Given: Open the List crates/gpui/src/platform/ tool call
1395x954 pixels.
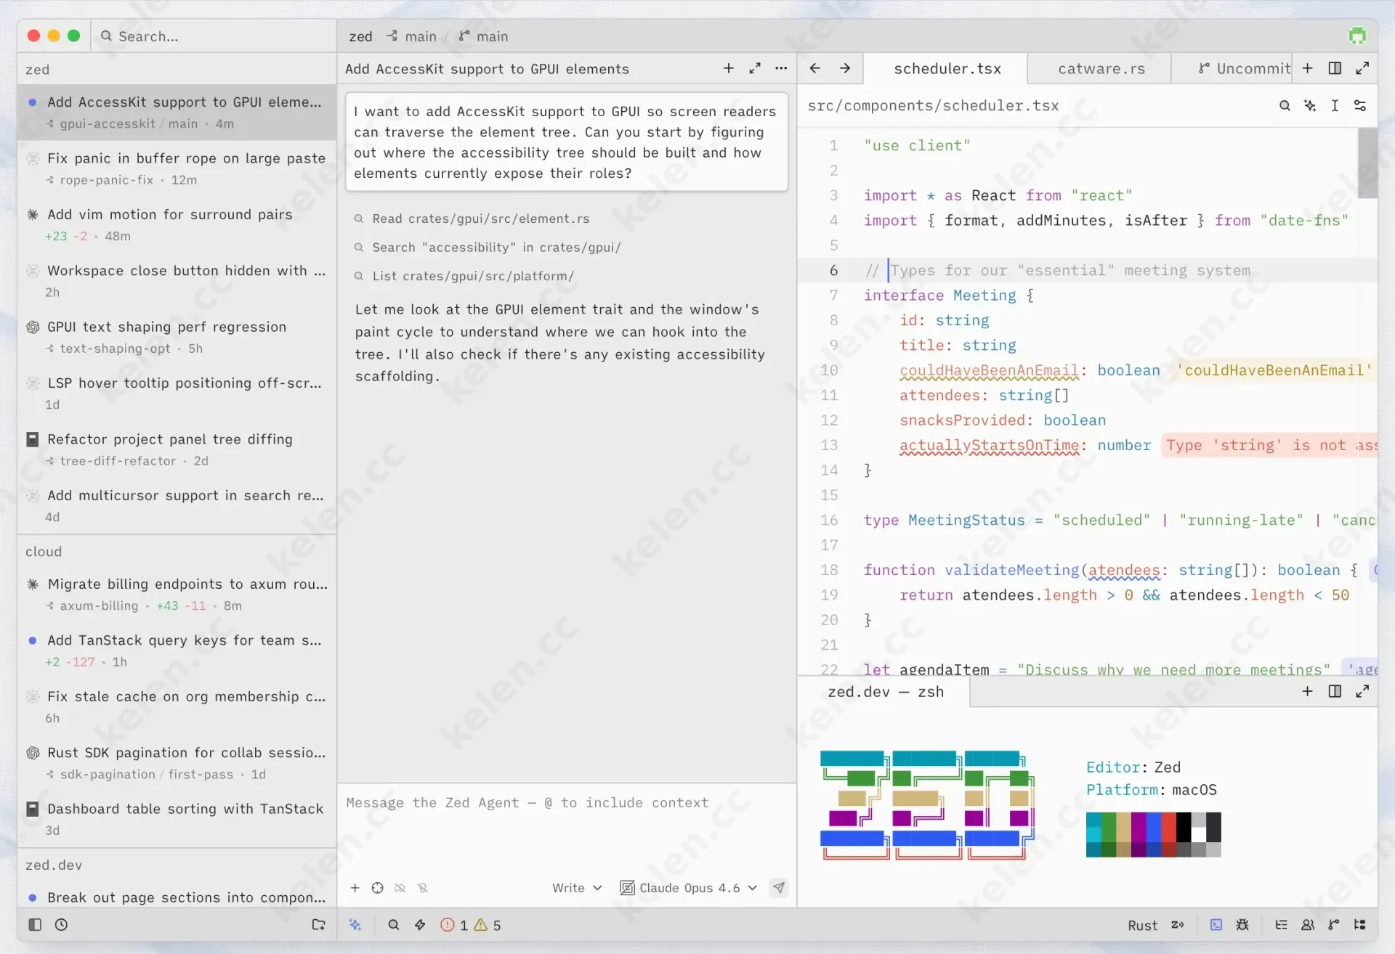Looking at the screenshot, I should [x=464, y=276].
